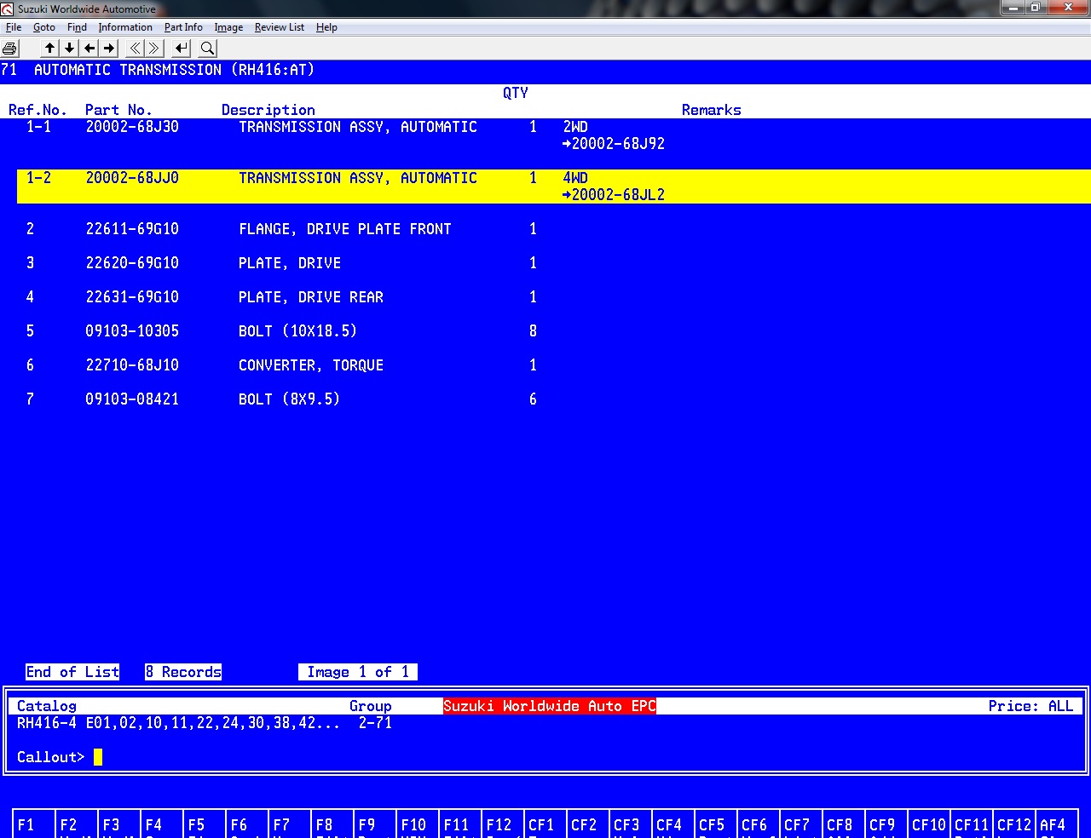1091x838 pixels.
Task: Click the F3 function key button
Action: click(119, 824)
